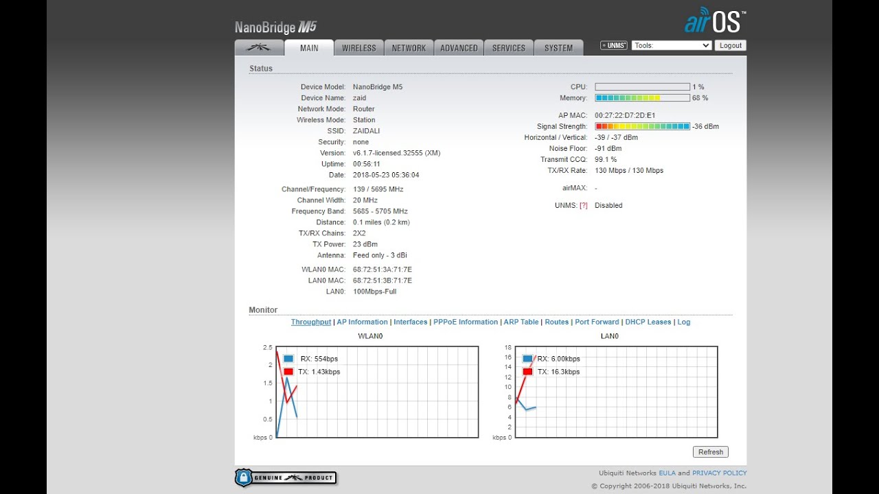Click the airOS logo
879x494 pixels.
[715, 21]
